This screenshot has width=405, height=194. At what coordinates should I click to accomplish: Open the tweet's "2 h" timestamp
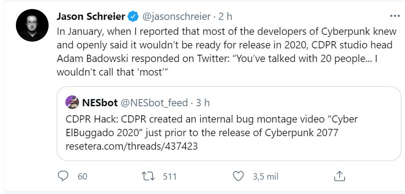click(x=225, y=17)
